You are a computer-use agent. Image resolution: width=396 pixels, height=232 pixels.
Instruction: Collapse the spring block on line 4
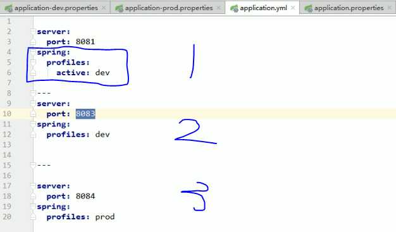click(33, 52)
